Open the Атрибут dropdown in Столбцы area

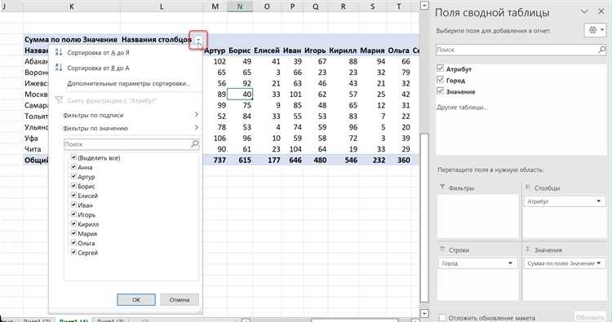tap(598, 201)
